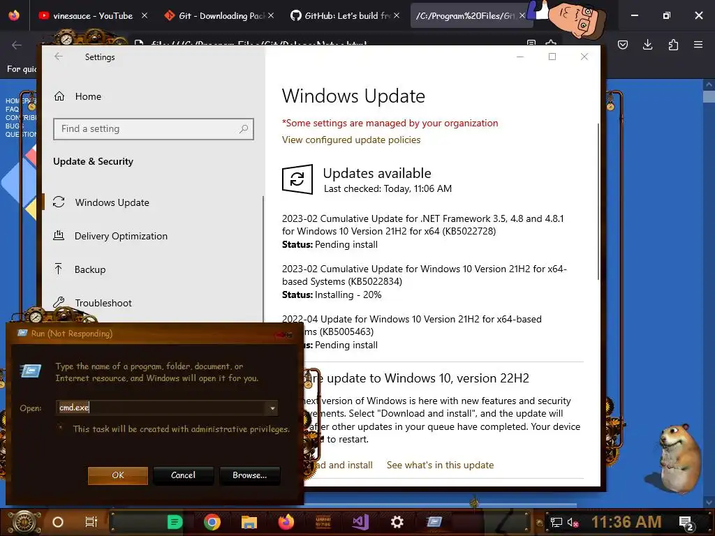Image resolution: width=715 pixels, height=536 pixels.
Task: Click the Windows Update page heading
Action: pyautogui.click(x=353, y=96)
